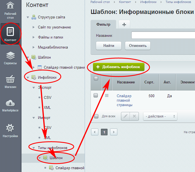Viewport: 195px width, 172px height.
Task: Collapse the Инфоблоки tree node arrow
Action: pos(28,78)
